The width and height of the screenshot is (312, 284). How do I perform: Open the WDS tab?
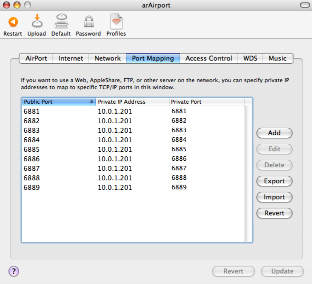click(x=250, y=59)
